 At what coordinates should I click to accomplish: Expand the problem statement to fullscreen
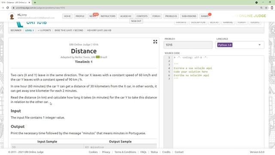coord(155,42)
